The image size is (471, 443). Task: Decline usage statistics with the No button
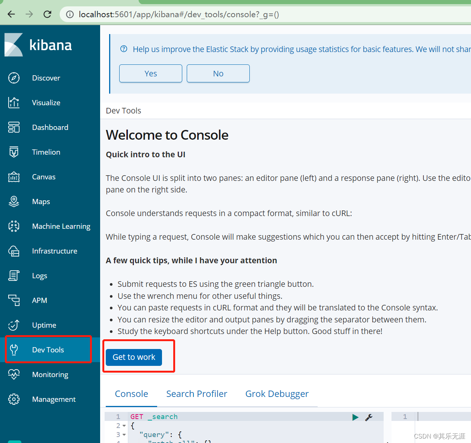click(x=218, y=73)
